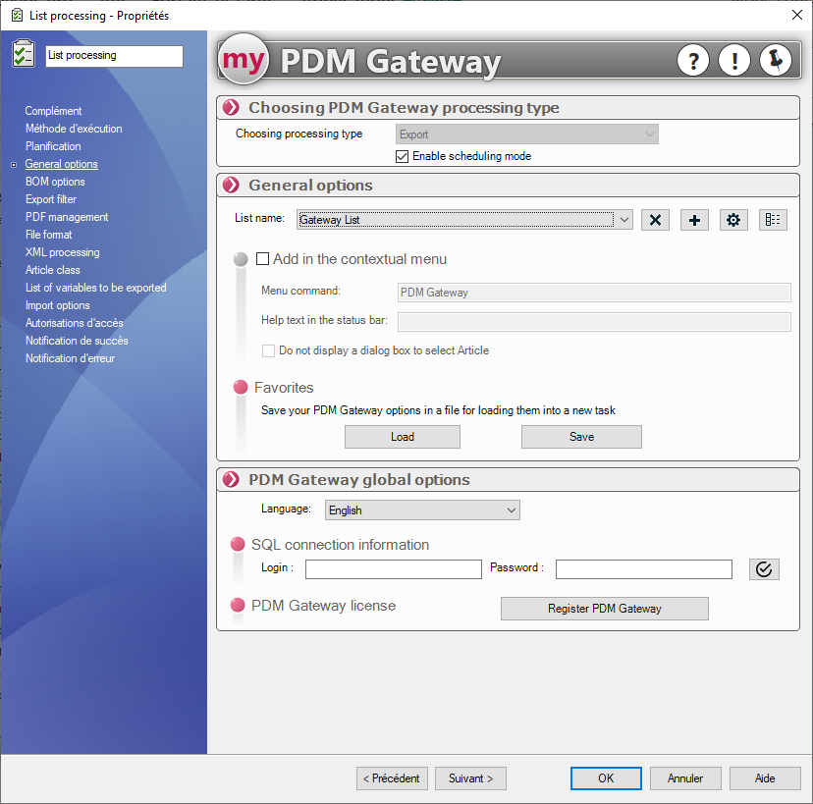The height and width of the screenshot is (804, 813).
Task: Add a new list with plus icon
Action: click(x=694, y=220)
